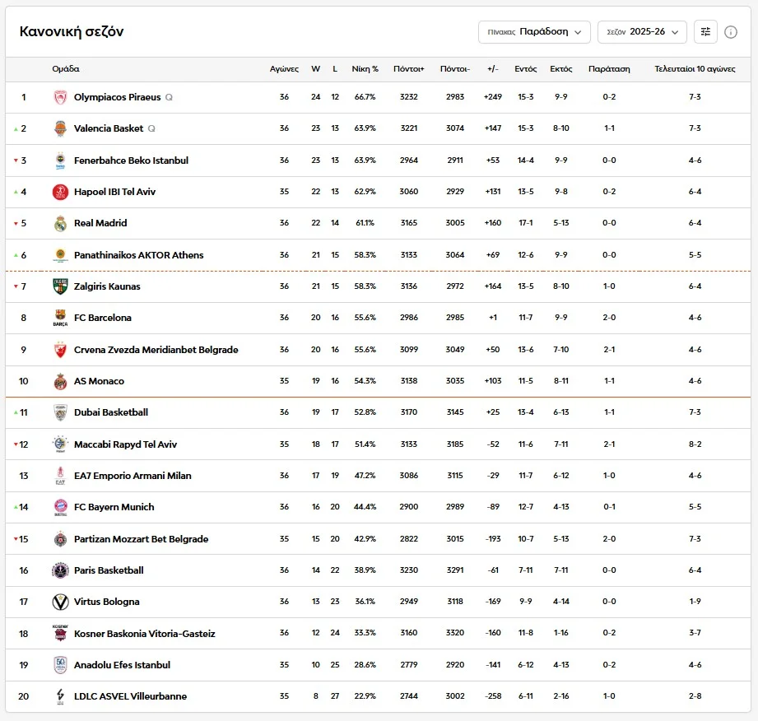Click the FC Barcelona crest
The height and width of the screenshot is (721, 758).
point(59,318)
